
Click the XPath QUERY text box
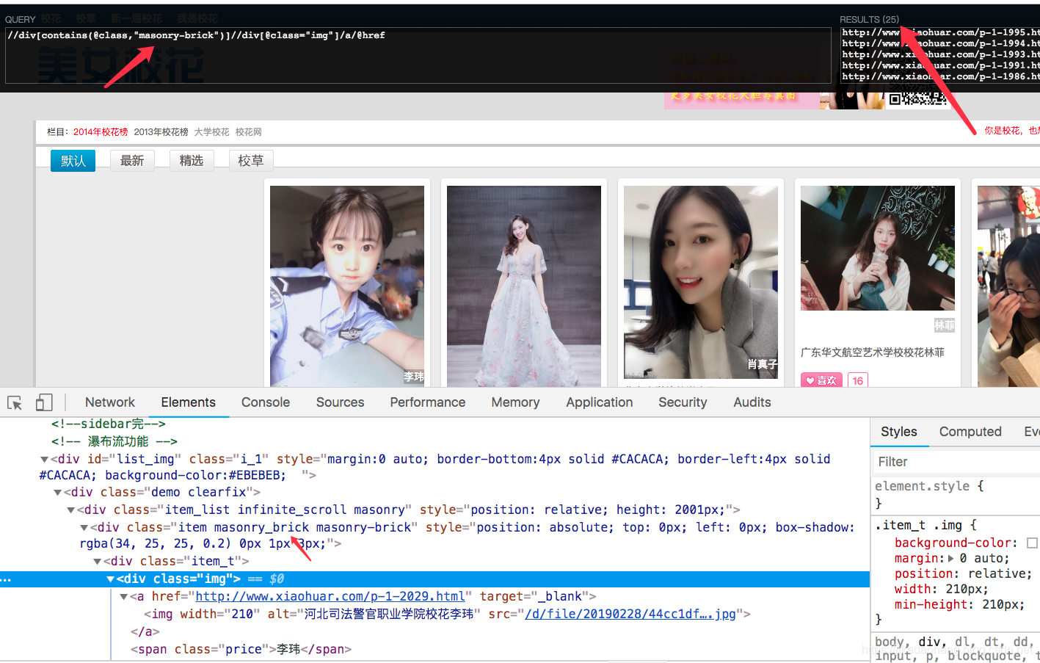tap(418, 56)
